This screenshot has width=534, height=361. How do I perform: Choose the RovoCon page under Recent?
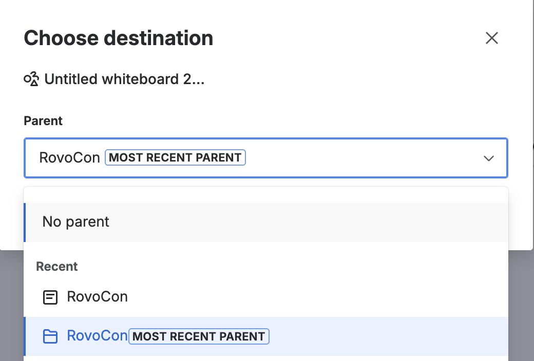(x=266, y=297)
